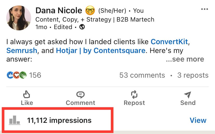This screenshot has height=134, width=215.
Task: Click the Like thumbs-up icon
Action: click(x=26, y=95)
